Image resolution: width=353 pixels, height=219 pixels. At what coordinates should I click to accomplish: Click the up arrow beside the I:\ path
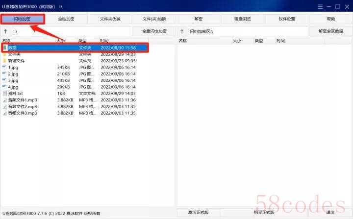click(x=5, y=31)
